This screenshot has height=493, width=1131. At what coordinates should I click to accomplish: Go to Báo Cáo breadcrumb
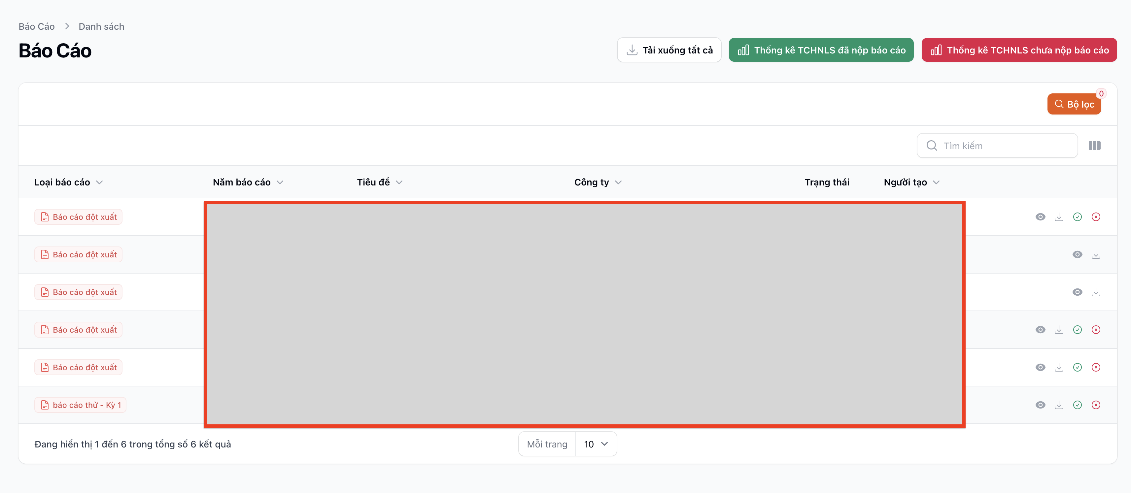36,26
